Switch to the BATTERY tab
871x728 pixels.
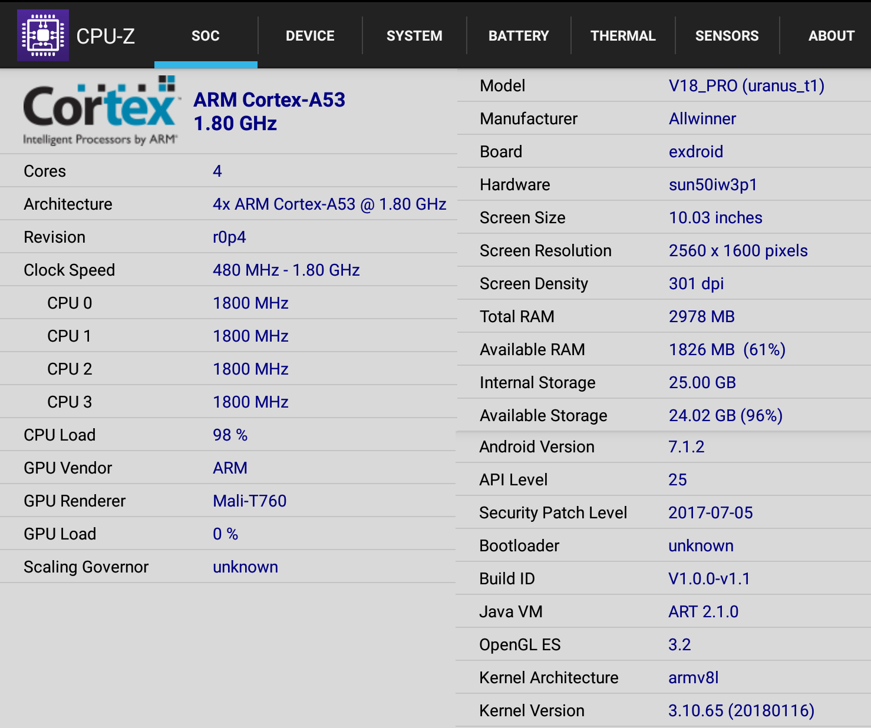click(519, 36)
